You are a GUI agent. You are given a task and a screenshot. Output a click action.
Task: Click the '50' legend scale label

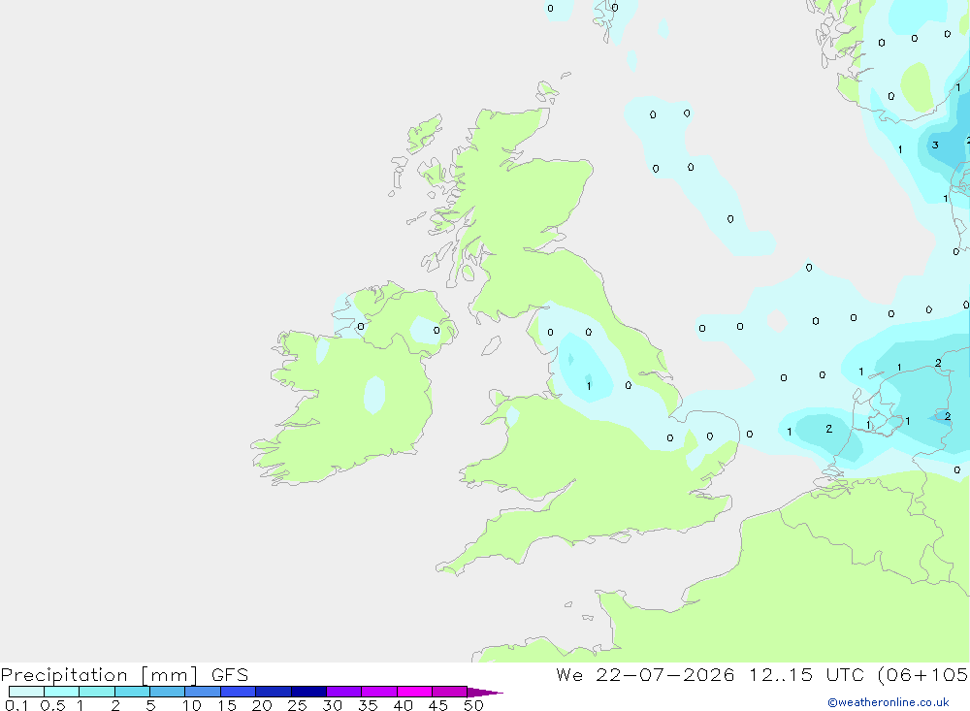pos(473,705)
